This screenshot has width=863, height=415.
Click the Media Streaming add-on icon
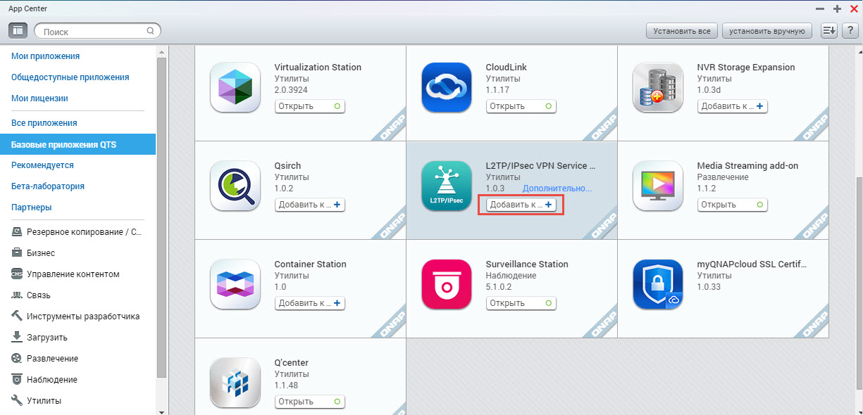[x=658, y=186]
